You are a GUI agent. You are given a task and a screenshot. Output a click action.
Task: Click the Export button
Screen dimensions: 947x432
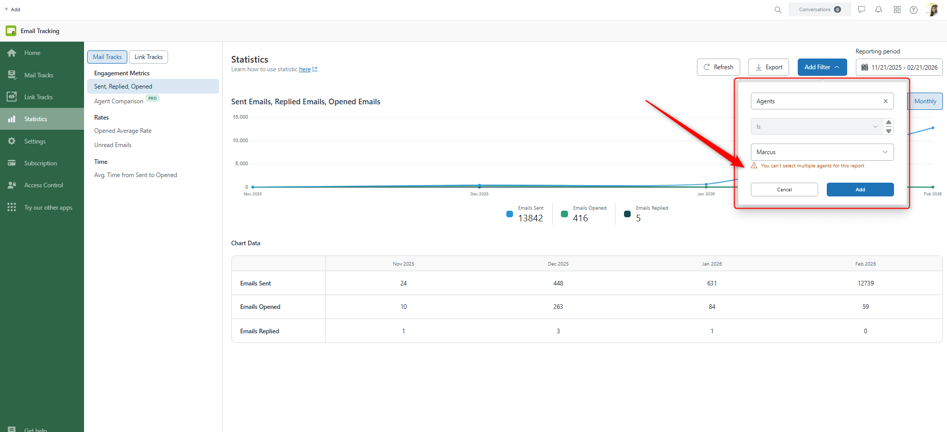[768, 67]
